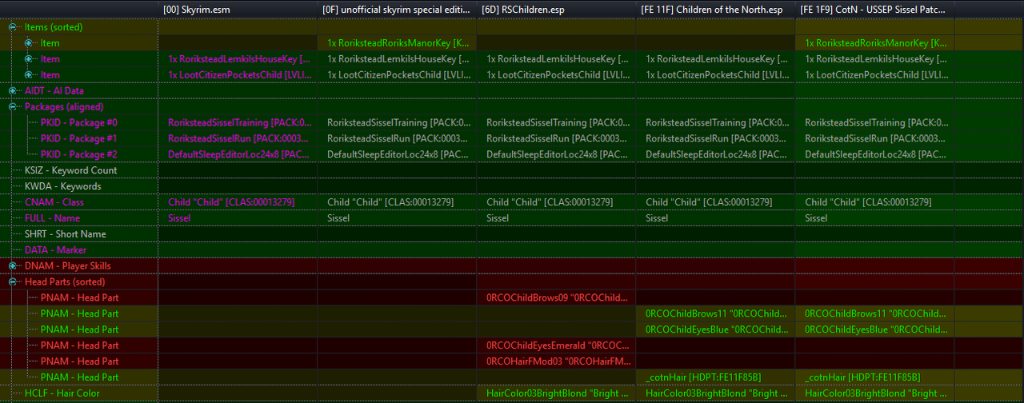Image resolution: width=1024 pixels, height=403 pixels.
Task: Click Child "Child" class in the RSChildren.esp column
Action: pyautogui.click(x=550, y=202)
